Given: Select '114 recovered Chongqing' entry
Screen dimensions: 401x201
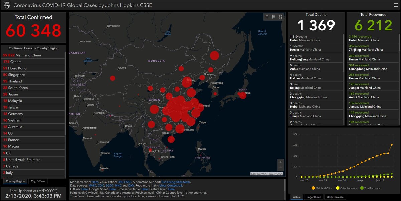Looking at the screenshot, I should 373,114.
